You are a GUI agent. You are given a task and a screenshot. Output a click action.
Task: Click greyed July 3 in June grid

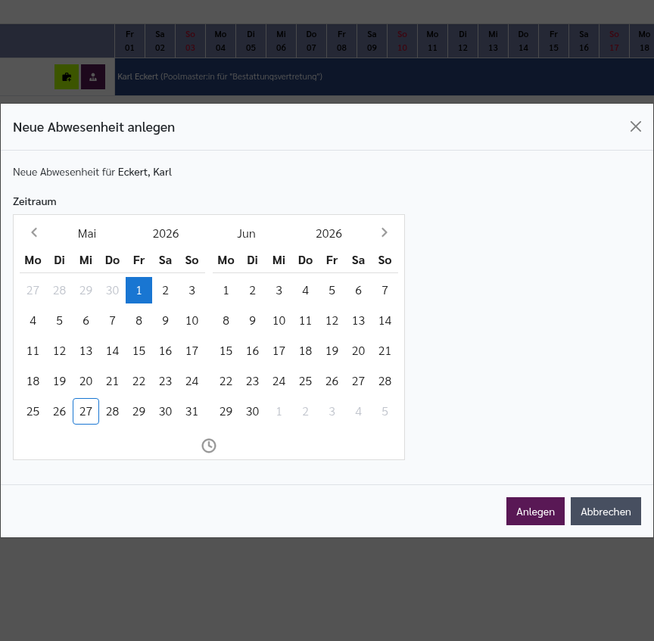tap(332, 411)
